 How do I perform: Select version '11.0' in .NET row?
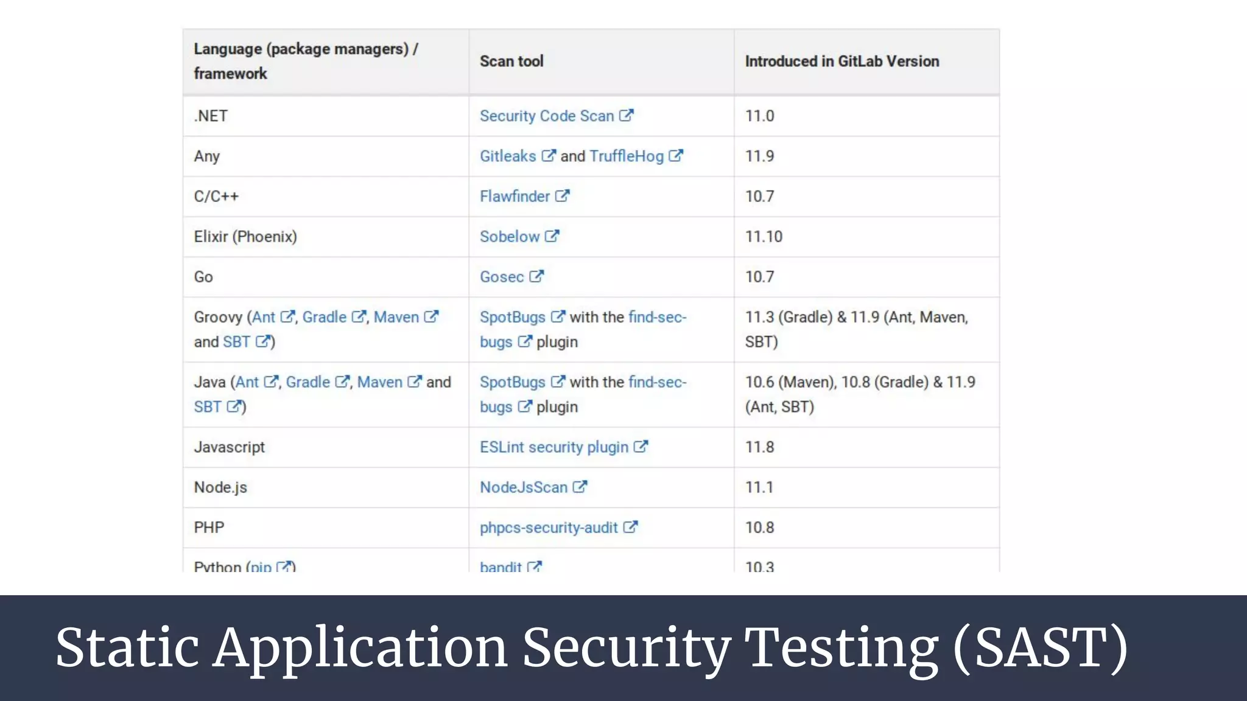759,116
